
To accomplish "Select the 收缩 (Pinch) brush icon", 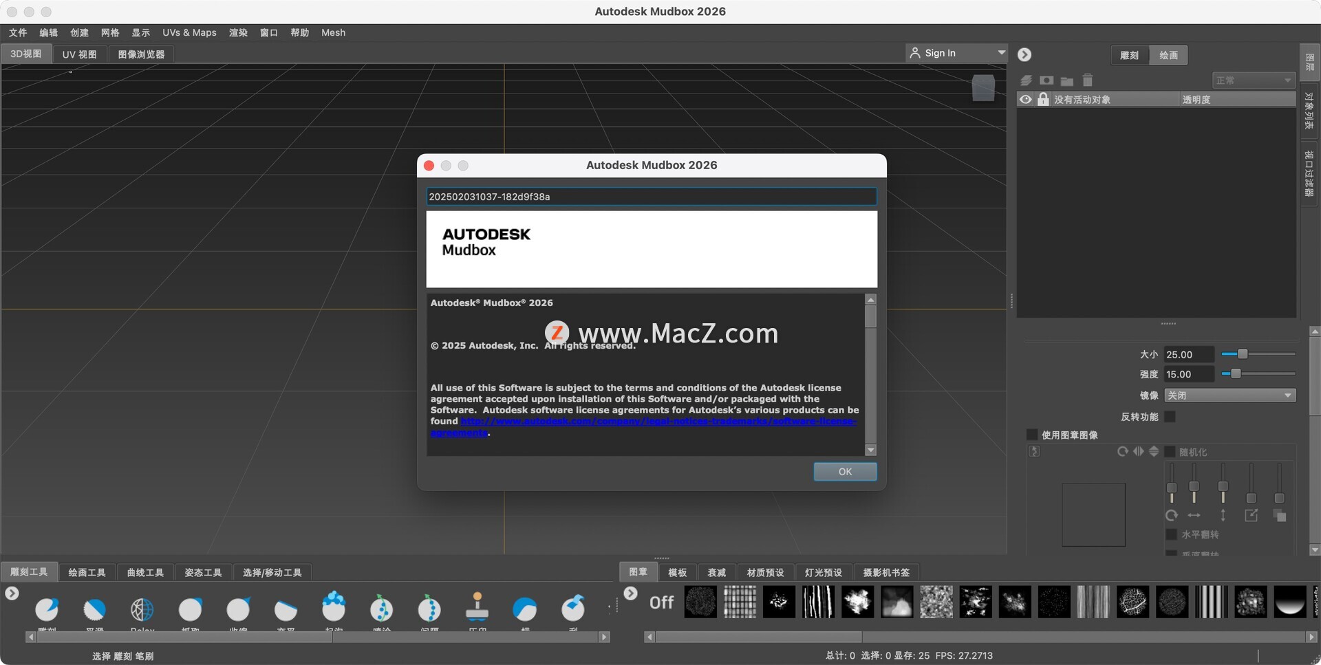I will 238,609.
